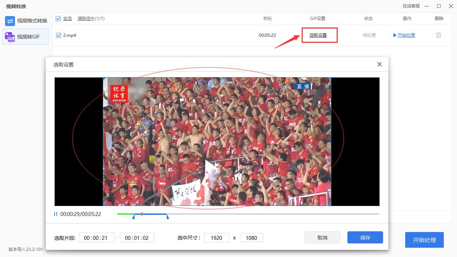
Task: Click the 00:00:21 start time field
Action: tap(96, 237)
